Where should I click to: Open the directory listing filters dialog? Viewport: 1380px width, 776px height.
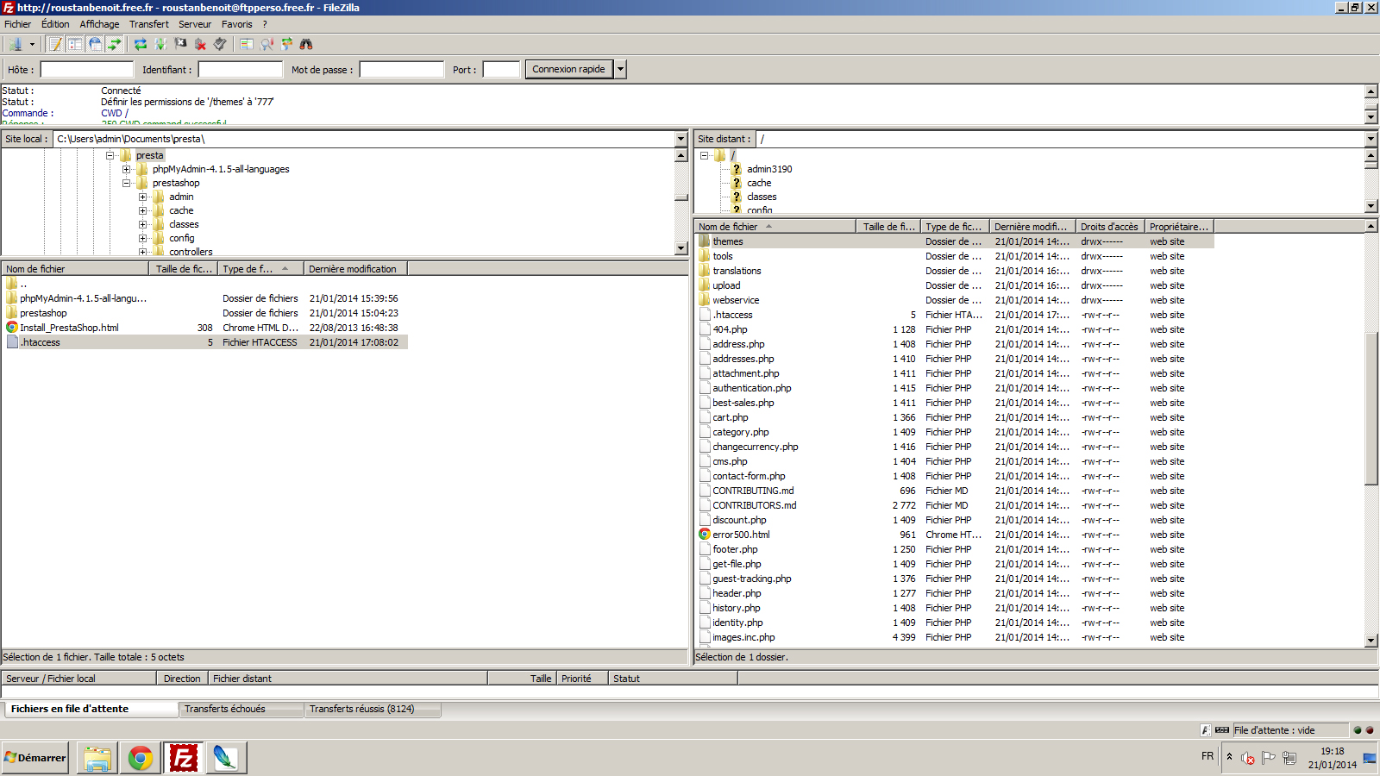[x=247, y=44]
